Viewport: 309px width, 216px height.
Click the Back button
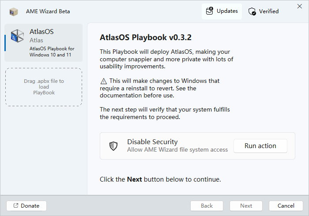pyautogui.click(x=207, y=206)
